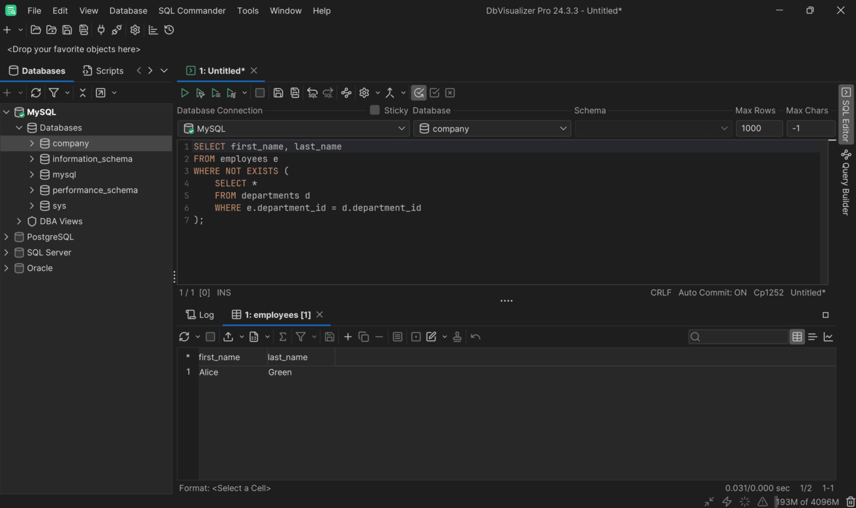
Task: Run the Execute SQL command
Action: click(x=184, y=92)
